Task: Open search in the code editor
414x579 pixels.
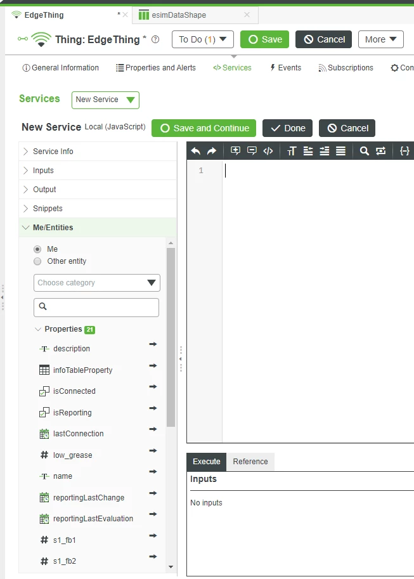Action: (x=364, y=151)
